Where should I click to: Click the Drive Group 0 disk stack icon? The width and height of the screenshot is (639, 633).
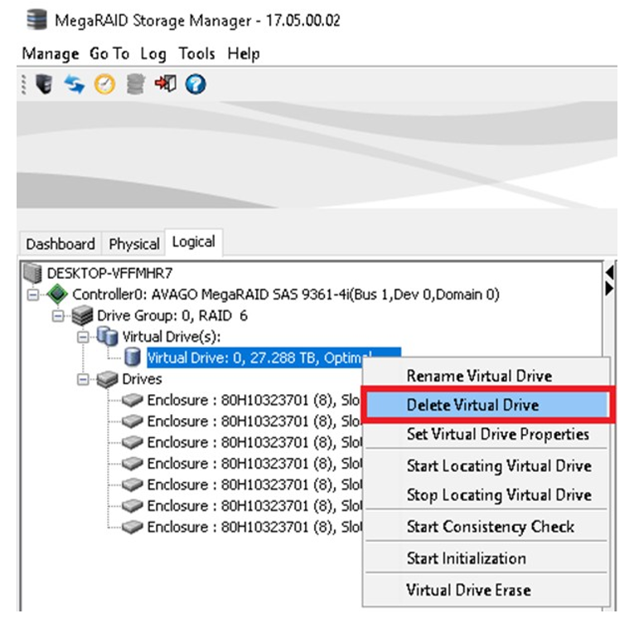[x=82, y=316]
